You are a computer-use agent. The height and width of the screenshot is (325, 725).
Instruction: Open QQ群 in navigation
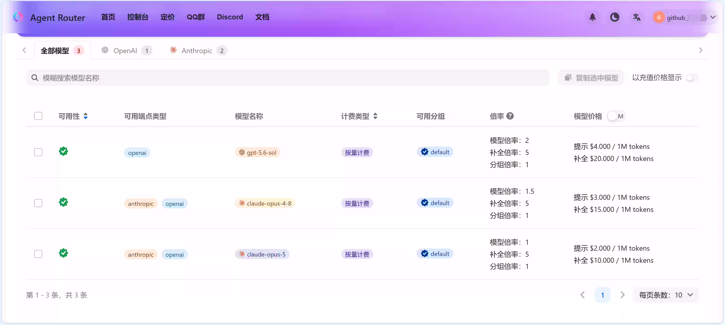coord(196,17)
